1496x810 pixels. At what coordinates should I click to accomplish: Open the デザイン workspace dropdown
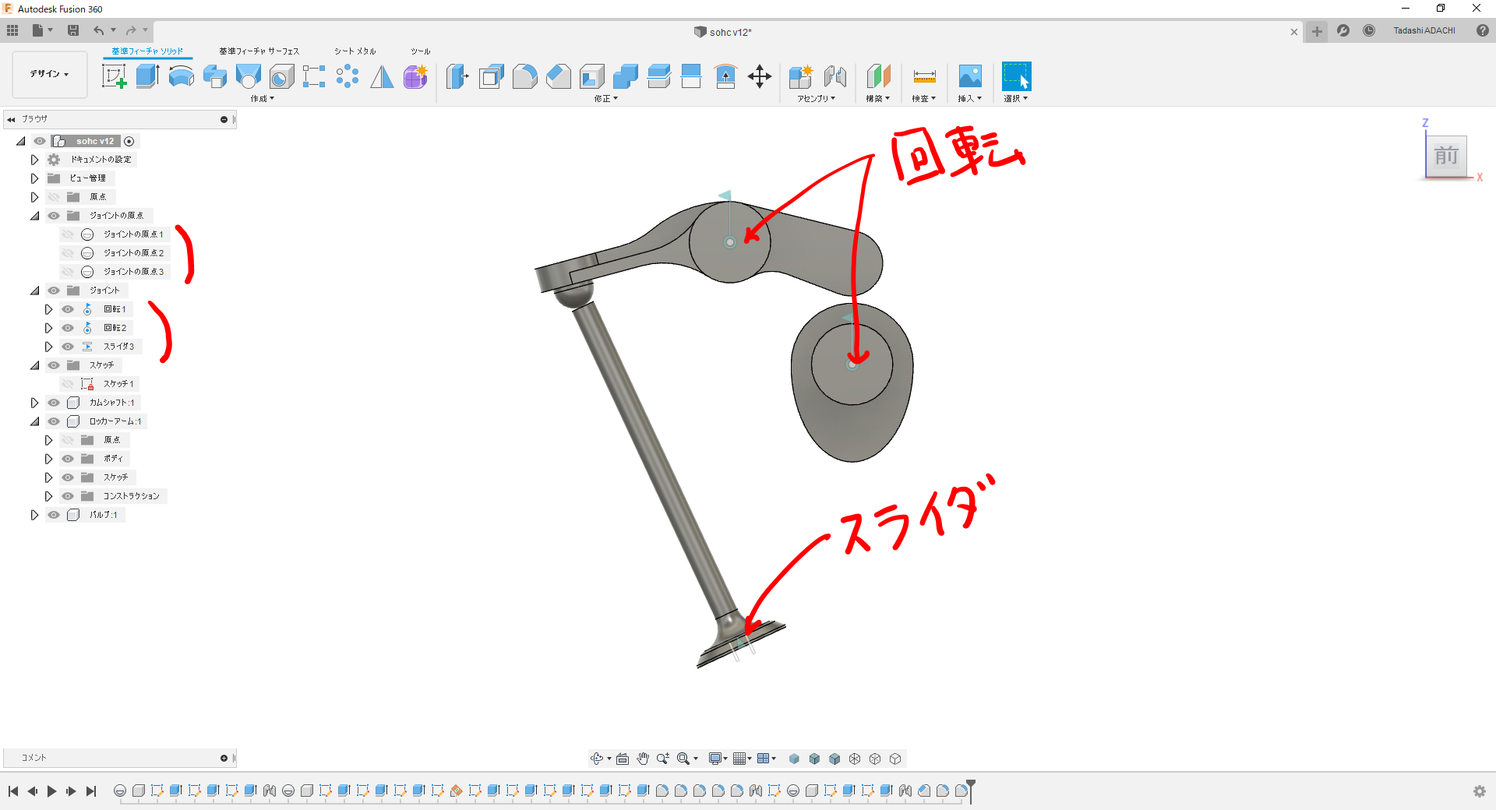click(50, 74)
